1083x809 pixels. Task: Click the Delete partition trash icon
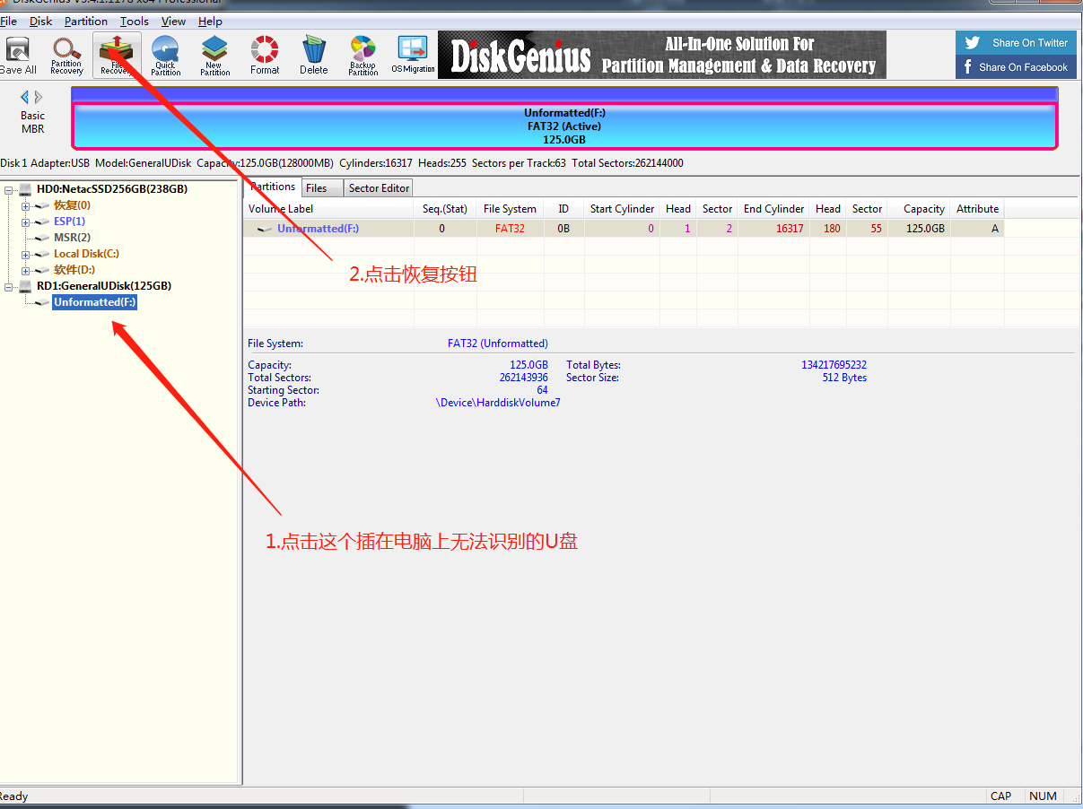point(313,56)
